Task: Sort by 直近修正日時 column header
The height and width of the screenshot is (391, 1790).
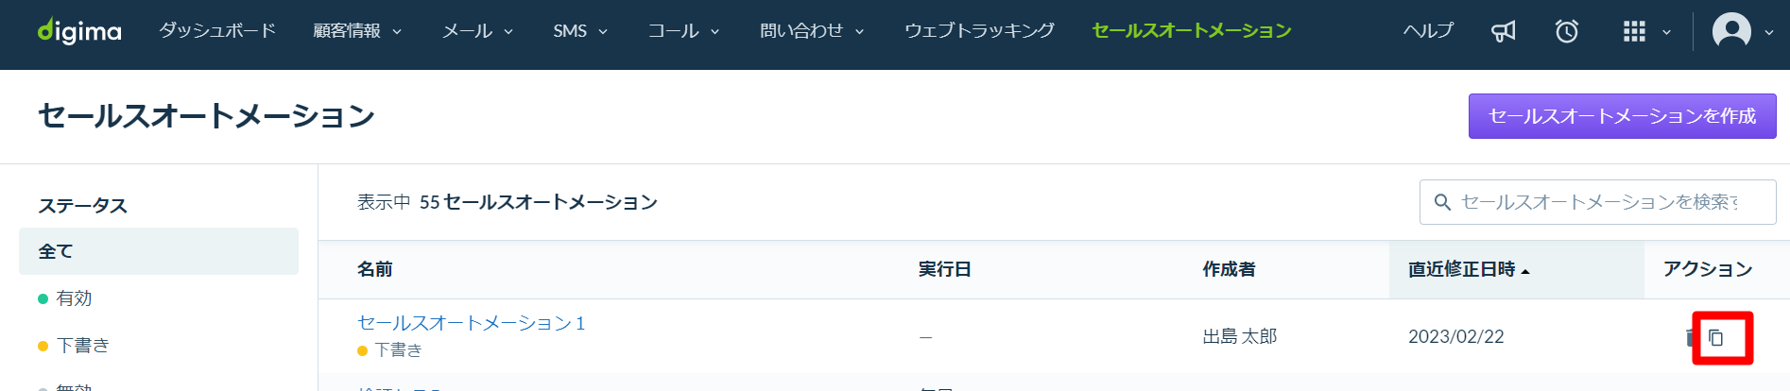Action: coord(1469,269)
